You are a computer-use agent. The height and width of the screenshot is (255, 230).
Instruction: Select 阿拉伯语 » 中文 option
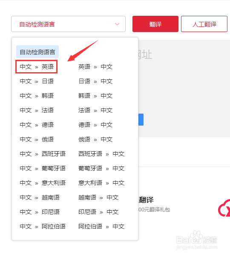(101, 226)
